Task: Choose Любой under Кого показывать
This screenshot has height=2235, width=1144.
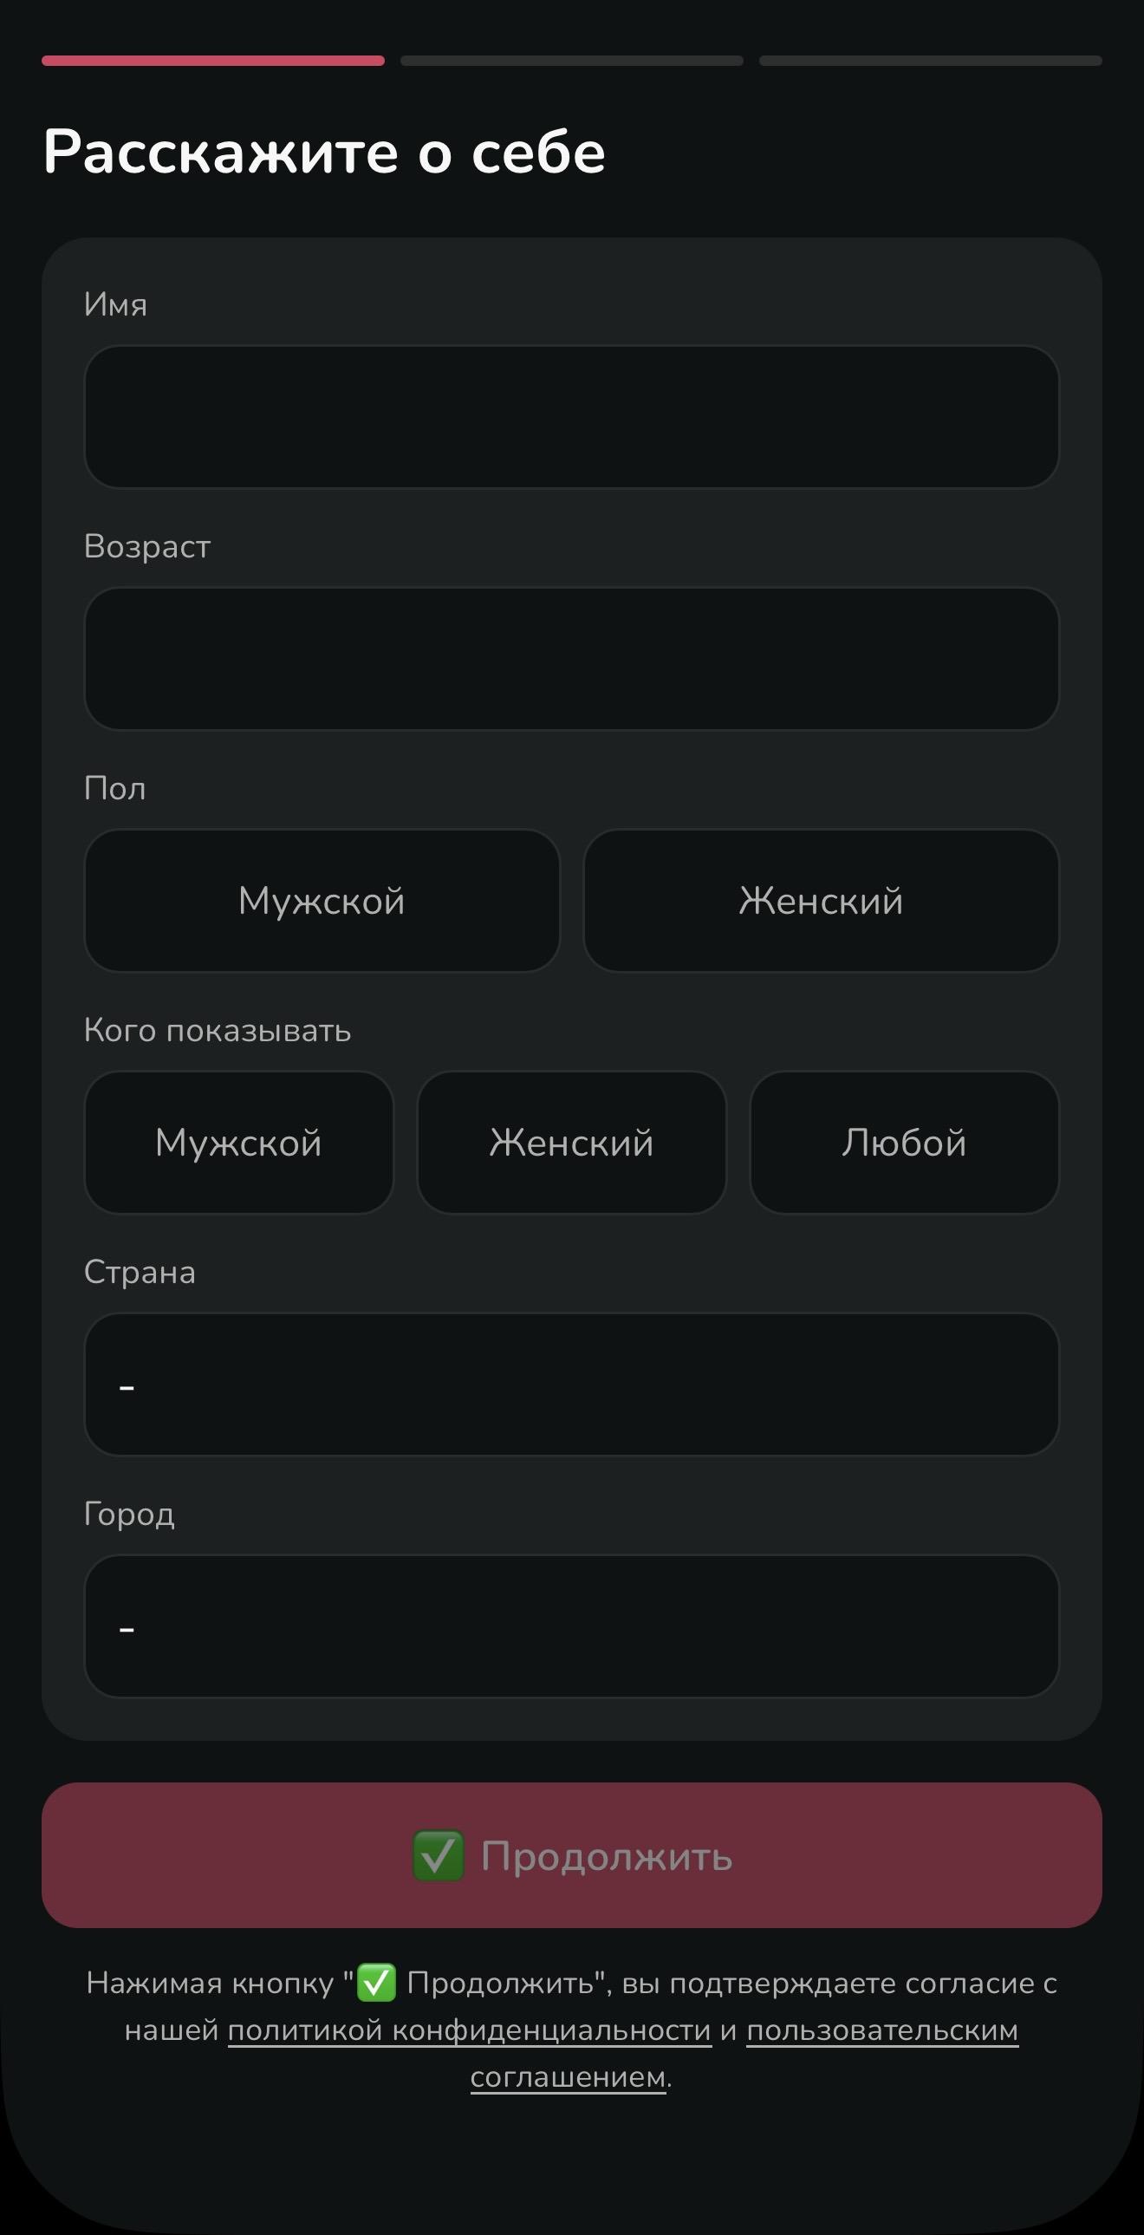Action: click(x=905, y=1143)
